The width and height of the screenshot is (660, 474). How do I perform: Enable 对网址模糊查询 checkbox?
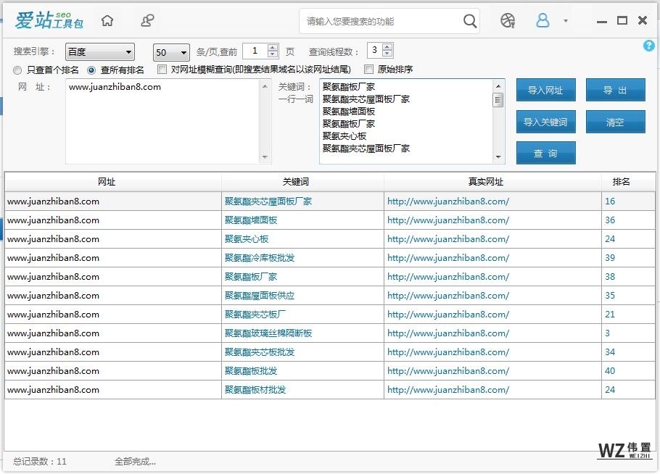coord(163,70)
